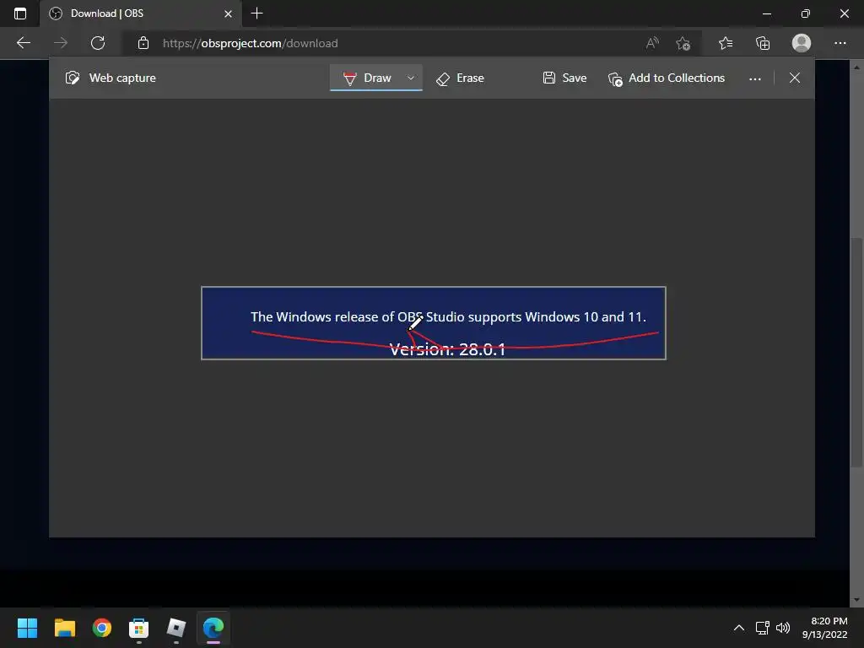Viewport: 864px width, 648px height.
Task: Open volume control tray icon
Action: [x=782, y=628]
